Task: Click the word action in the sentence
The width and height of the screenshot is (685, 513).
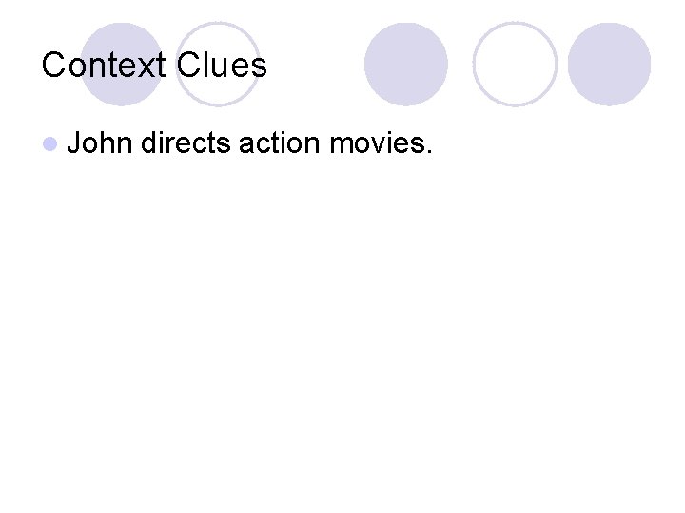Action: point(280,142)
